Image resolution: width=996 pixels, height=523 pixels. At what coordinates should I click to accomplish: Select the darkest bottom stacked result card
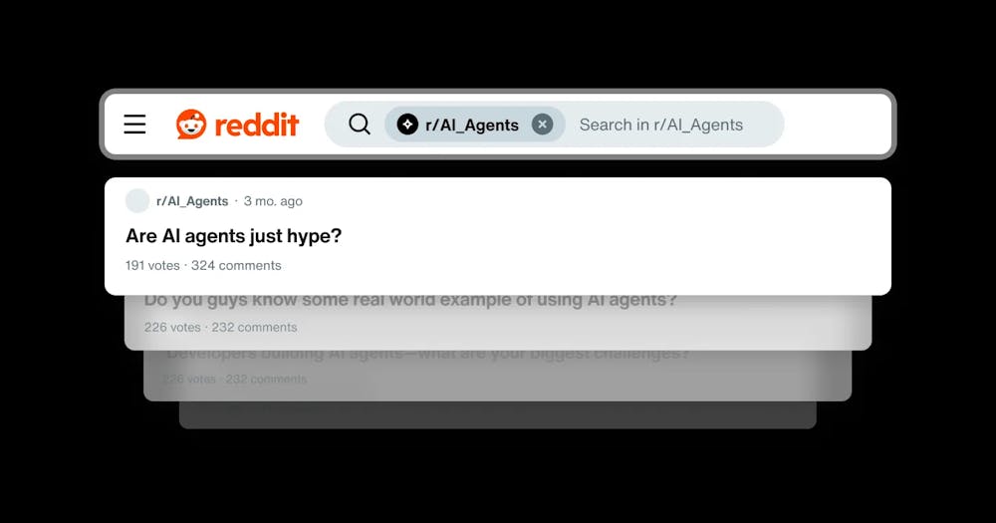[497, 415]
